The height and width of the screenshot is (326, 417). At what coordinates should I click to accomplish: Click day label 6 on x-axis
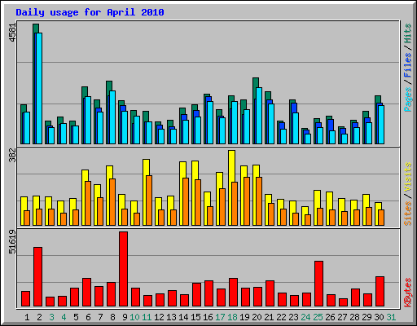pyautogui.click(x=88, y=317)
